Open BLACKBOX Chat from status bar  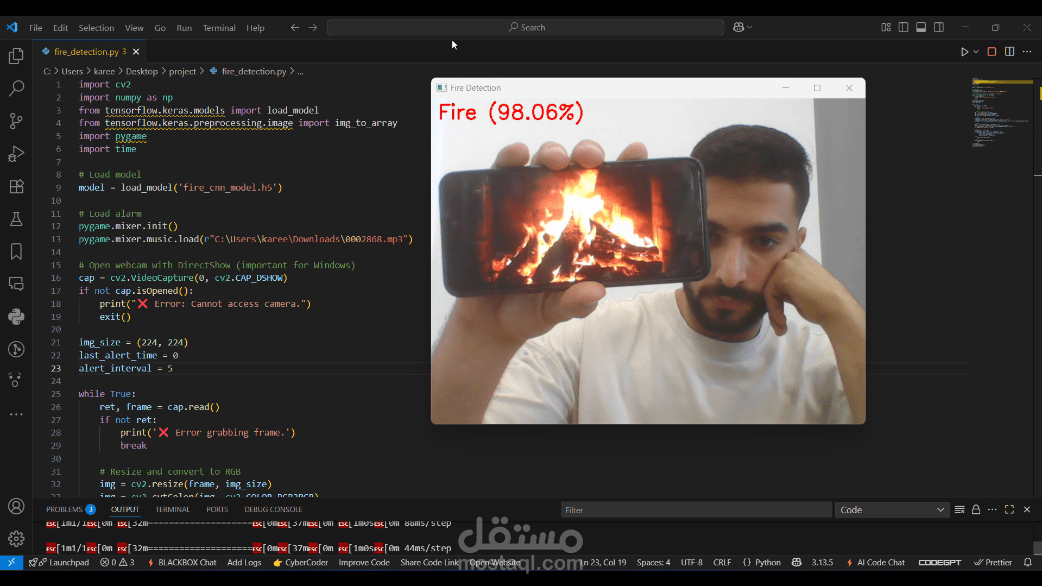pyautogui.click(x=182, y=562)
